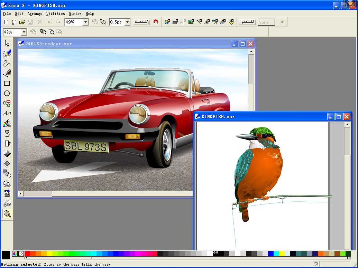This screenshot has height=268, width=358.
Task: Click the Undo arrow
Action: [x=50, y=22]
